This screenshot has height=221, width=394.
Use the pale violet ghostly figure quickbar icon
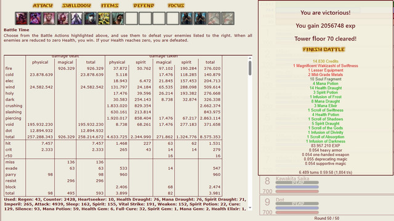[76, 18]
